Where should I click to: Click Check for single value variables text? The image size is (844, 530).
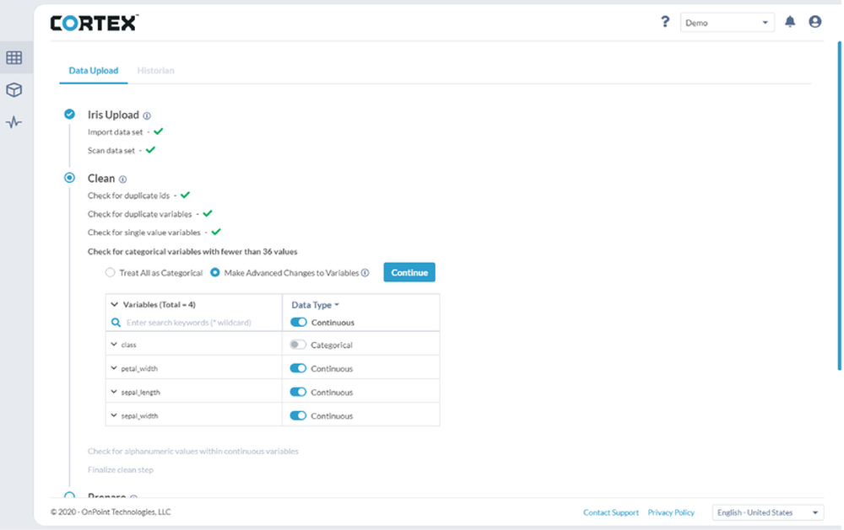coord(143,233)
